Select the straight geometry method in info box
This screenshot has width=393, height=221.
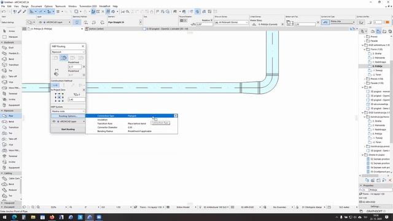(x=77, y=22)
